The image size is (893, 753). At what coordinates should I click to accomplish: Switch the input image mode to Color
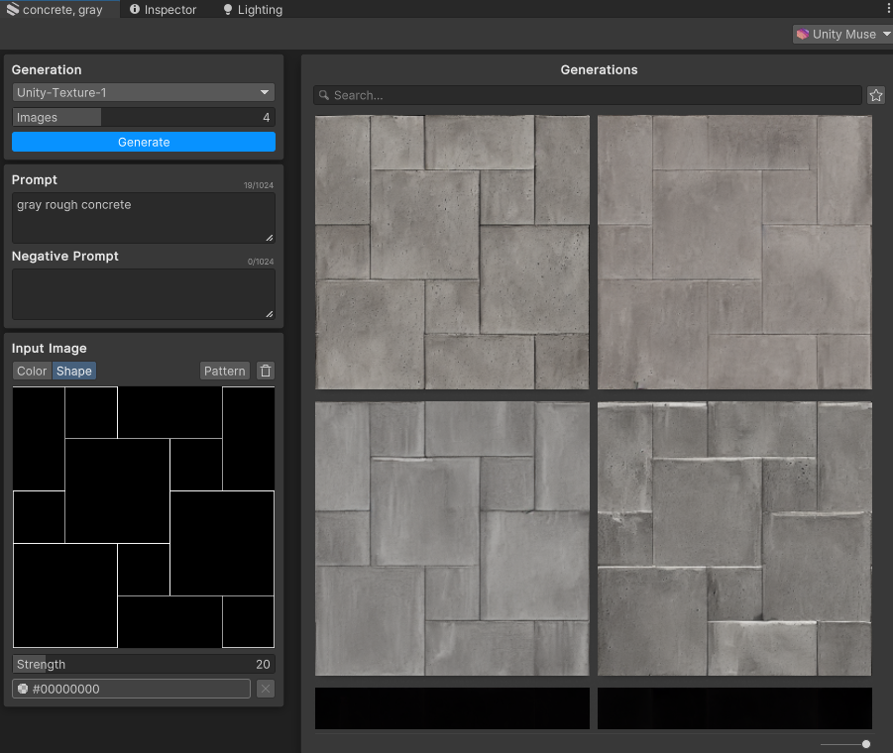click(x=32, y=371)
